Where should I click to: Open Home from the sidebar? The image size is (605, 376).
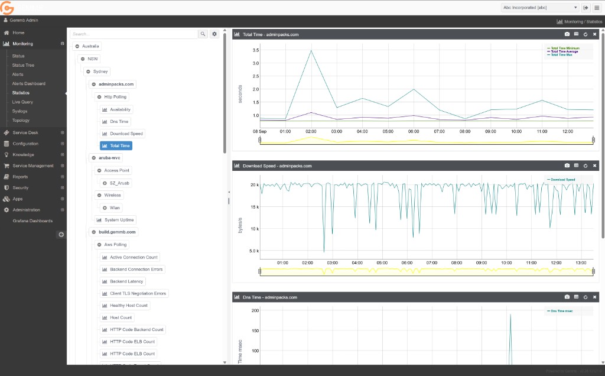point(18,33)
